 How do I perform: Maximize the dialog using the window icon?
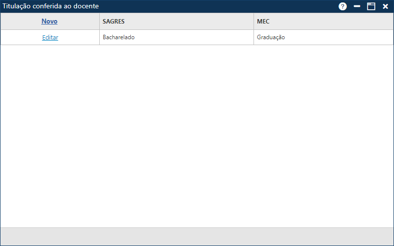point(371,6)
